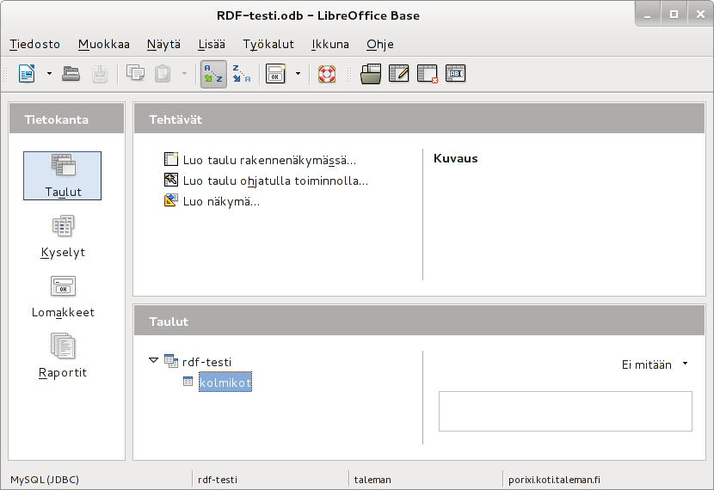The image size is (714, 490).
Task: Click the Form icon in toolbar
Action: pos(276,74)
